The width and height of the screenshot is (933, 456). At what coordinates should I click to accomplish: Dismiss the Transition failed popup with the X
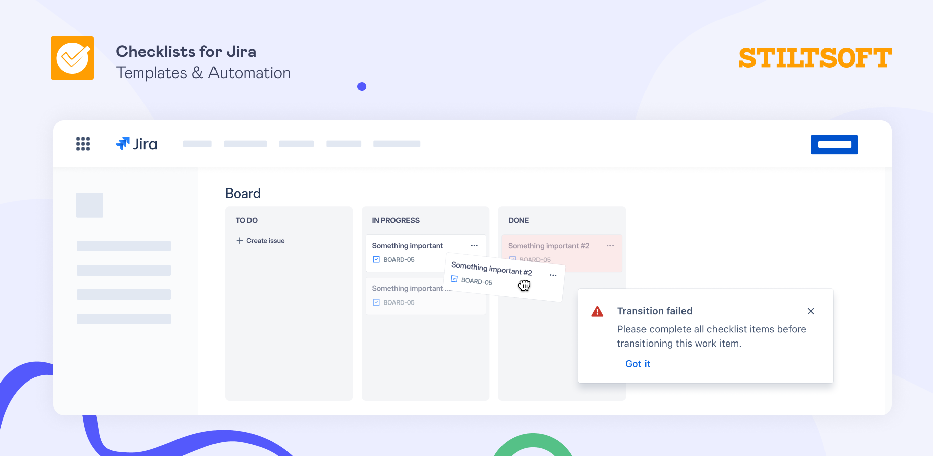pos(811,311)
